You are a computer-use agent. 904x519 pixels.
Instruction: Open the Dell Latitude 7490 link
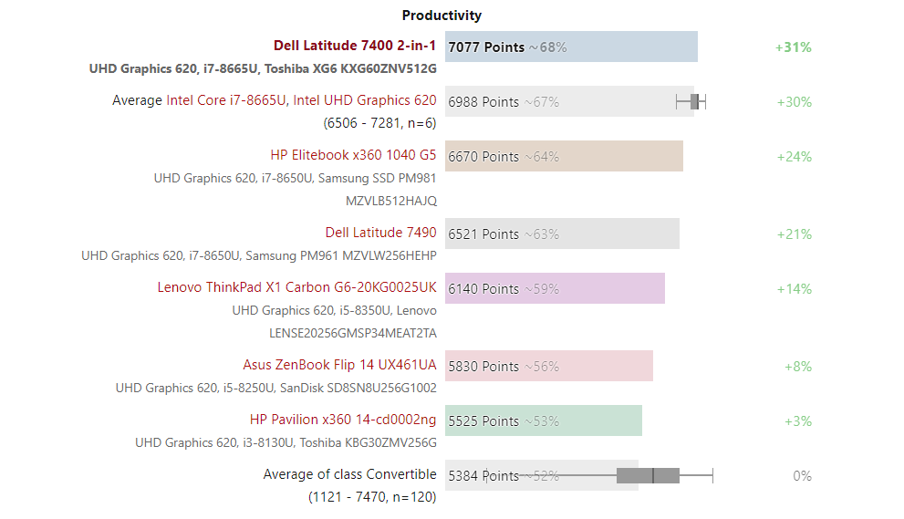click(380, 233)
